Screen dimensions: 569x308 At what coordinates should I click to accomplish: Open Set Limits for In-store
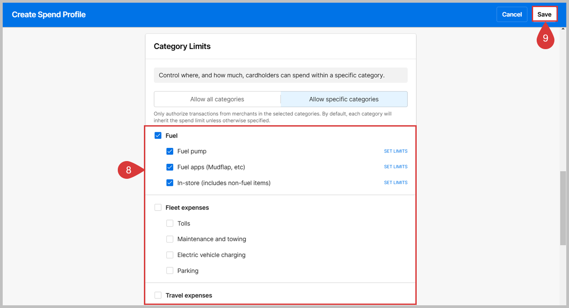point(395,183)
